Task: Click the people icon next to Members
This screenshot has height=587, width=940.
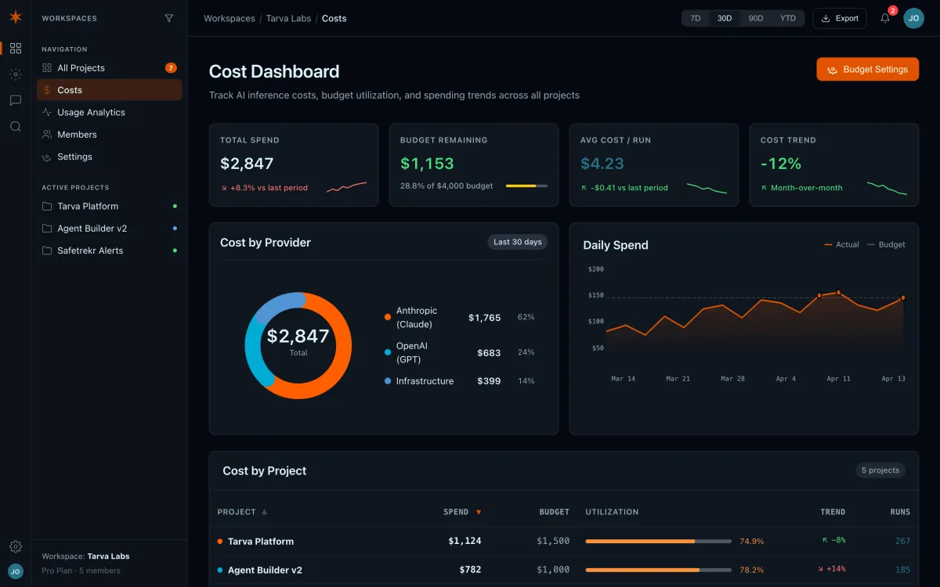Action: tap(47, 135)
